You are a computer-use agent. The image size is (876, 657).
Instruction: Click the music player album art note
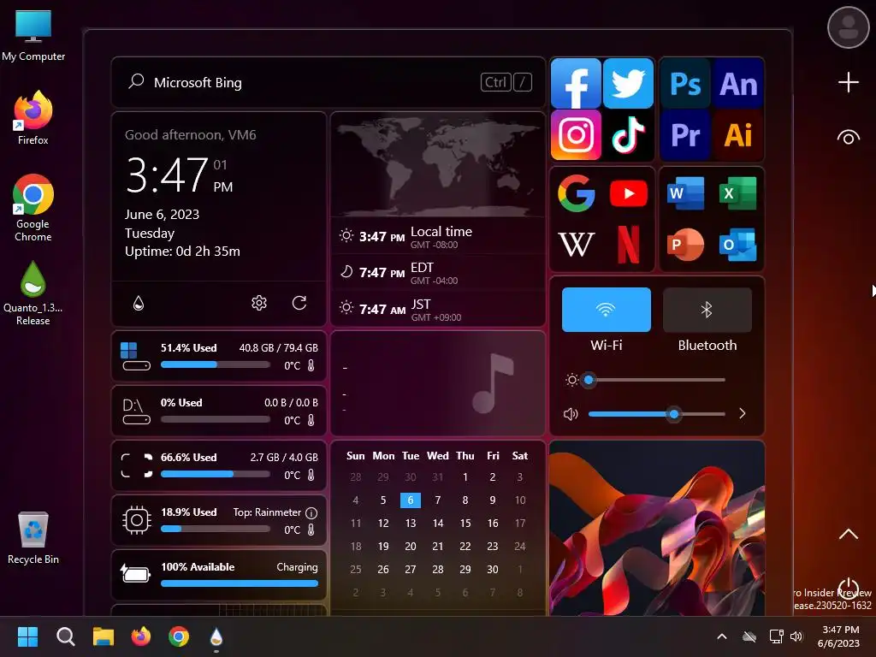[492, 383]
